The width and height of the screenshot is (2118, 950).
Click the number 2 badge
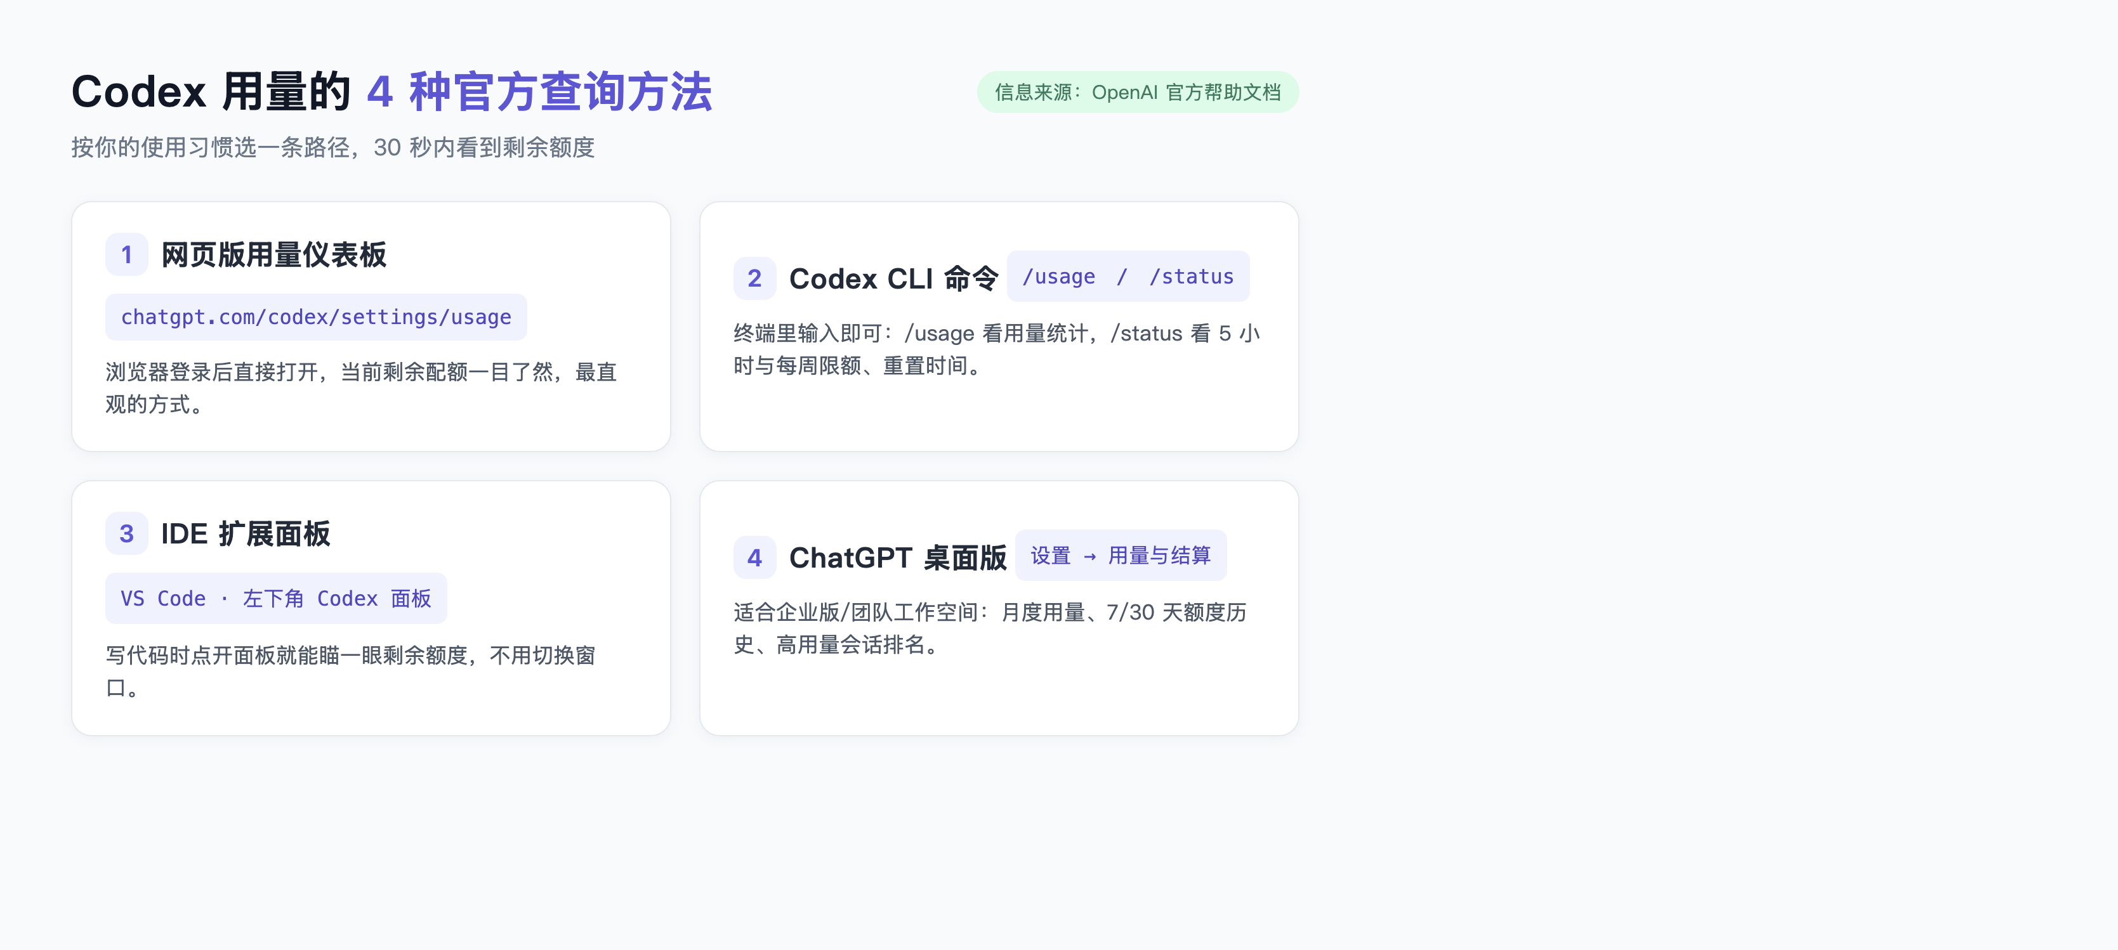point(755,278)
